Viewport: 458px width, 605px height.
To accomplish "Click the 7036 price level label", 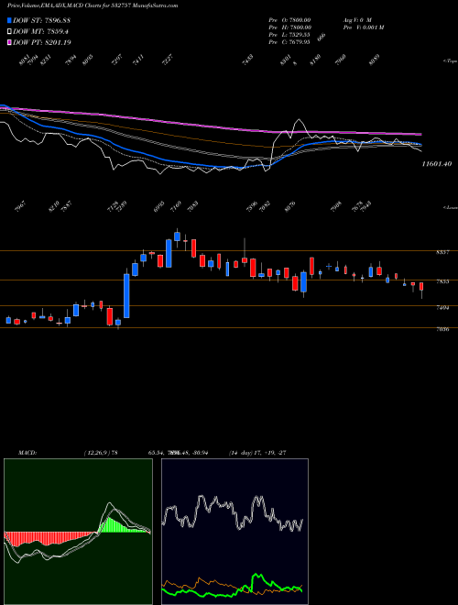I will pos(442,329).
